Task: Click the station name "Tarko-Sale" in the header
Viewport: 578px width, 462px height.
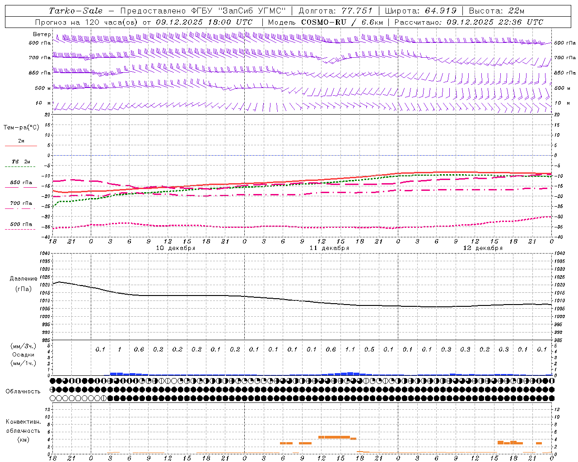Action: click(x=75, y=11)
